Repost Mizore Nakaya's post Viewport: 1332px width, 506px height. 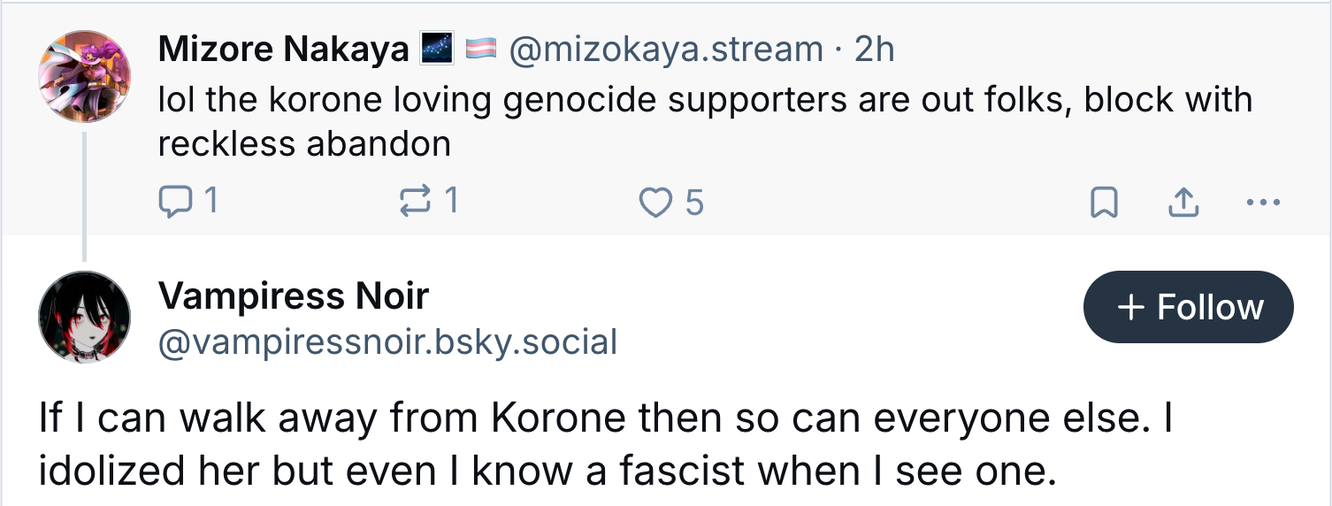(411, 203)
